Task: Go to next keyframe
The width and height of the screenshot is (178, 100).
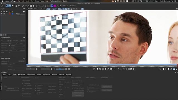Action: tap(169, 69)
